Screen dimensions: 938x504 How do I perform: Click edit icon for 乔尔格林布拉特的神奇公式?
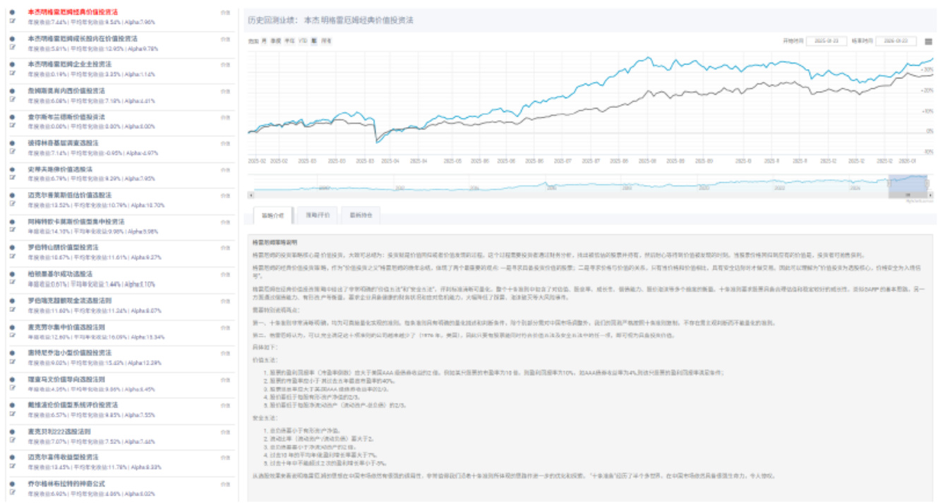click(12, 492)
